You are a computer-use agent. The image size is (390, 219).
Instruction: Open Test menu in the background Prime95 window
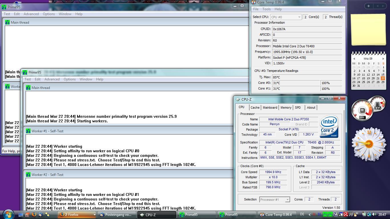point(7,14)
